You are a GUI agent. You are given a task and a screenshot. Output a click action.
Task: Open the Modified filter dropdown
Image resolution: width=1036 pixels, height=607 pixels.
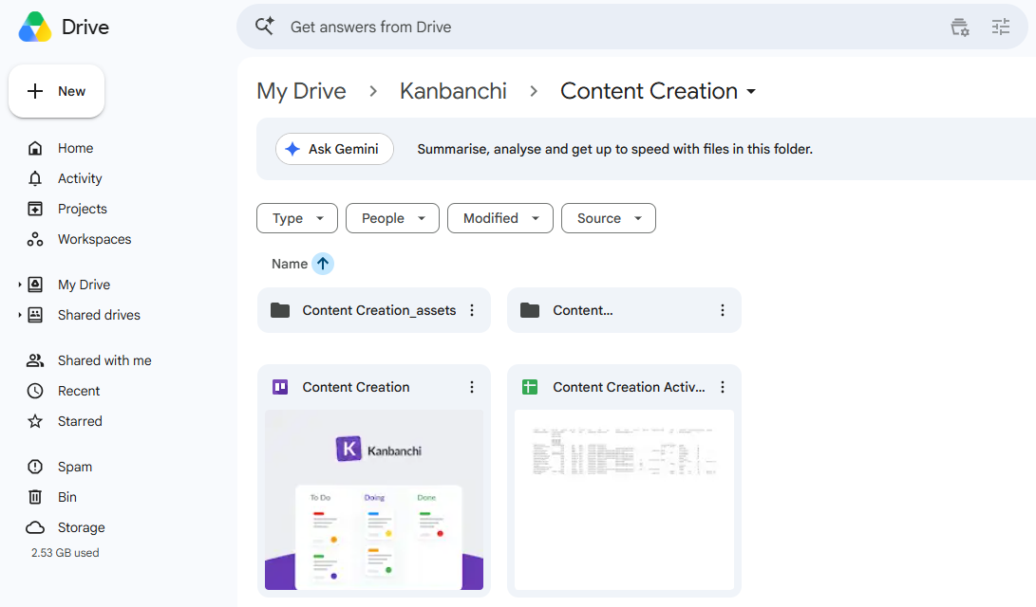(500, 218)
